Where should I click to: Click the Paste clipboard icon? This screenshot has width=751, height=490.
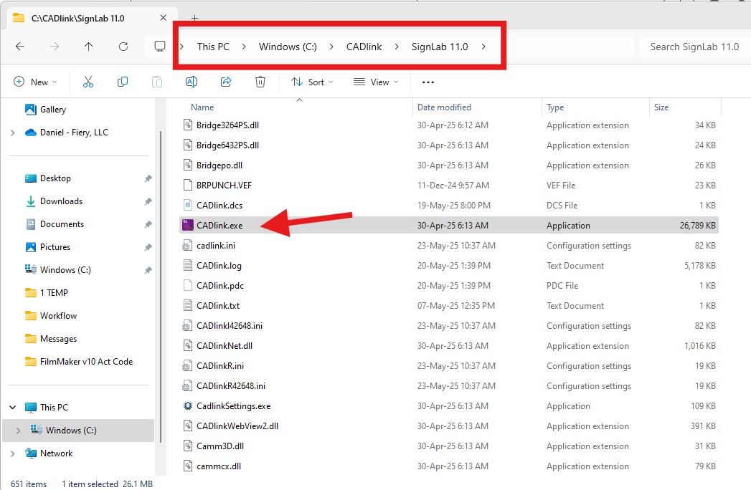pos(157,82)
